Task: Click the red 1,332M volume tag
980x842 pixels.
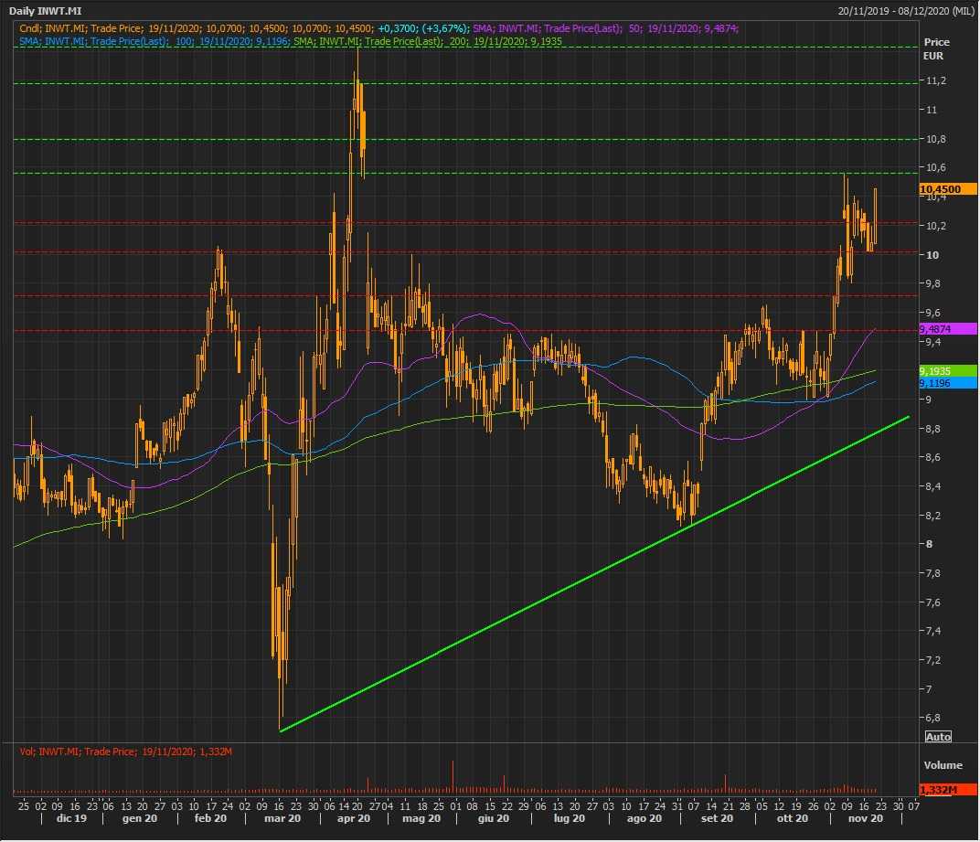Action: click(939, 790)
